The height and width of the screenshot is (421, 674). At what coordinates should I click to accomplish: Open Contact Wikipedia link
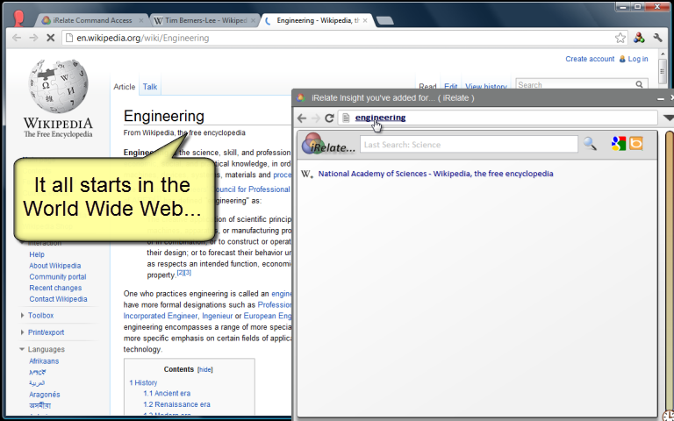[x=58, y=299]
